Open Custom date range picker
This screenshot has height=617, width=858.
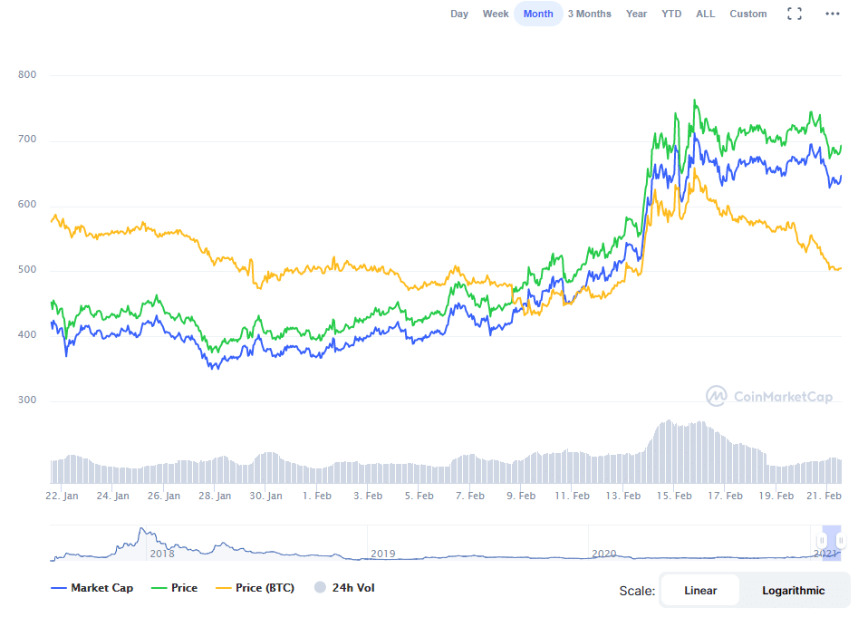click(x=747, y=14)
